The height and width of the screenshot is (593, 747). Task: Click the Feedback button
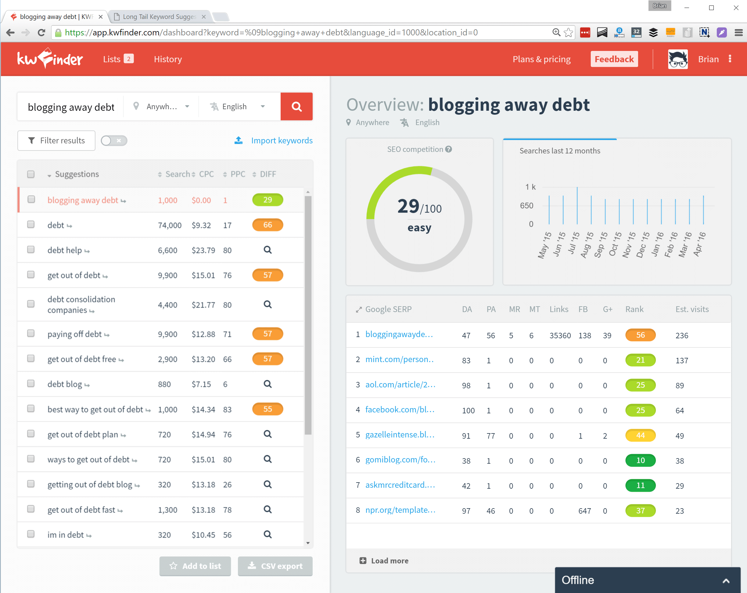pos(614,59)
